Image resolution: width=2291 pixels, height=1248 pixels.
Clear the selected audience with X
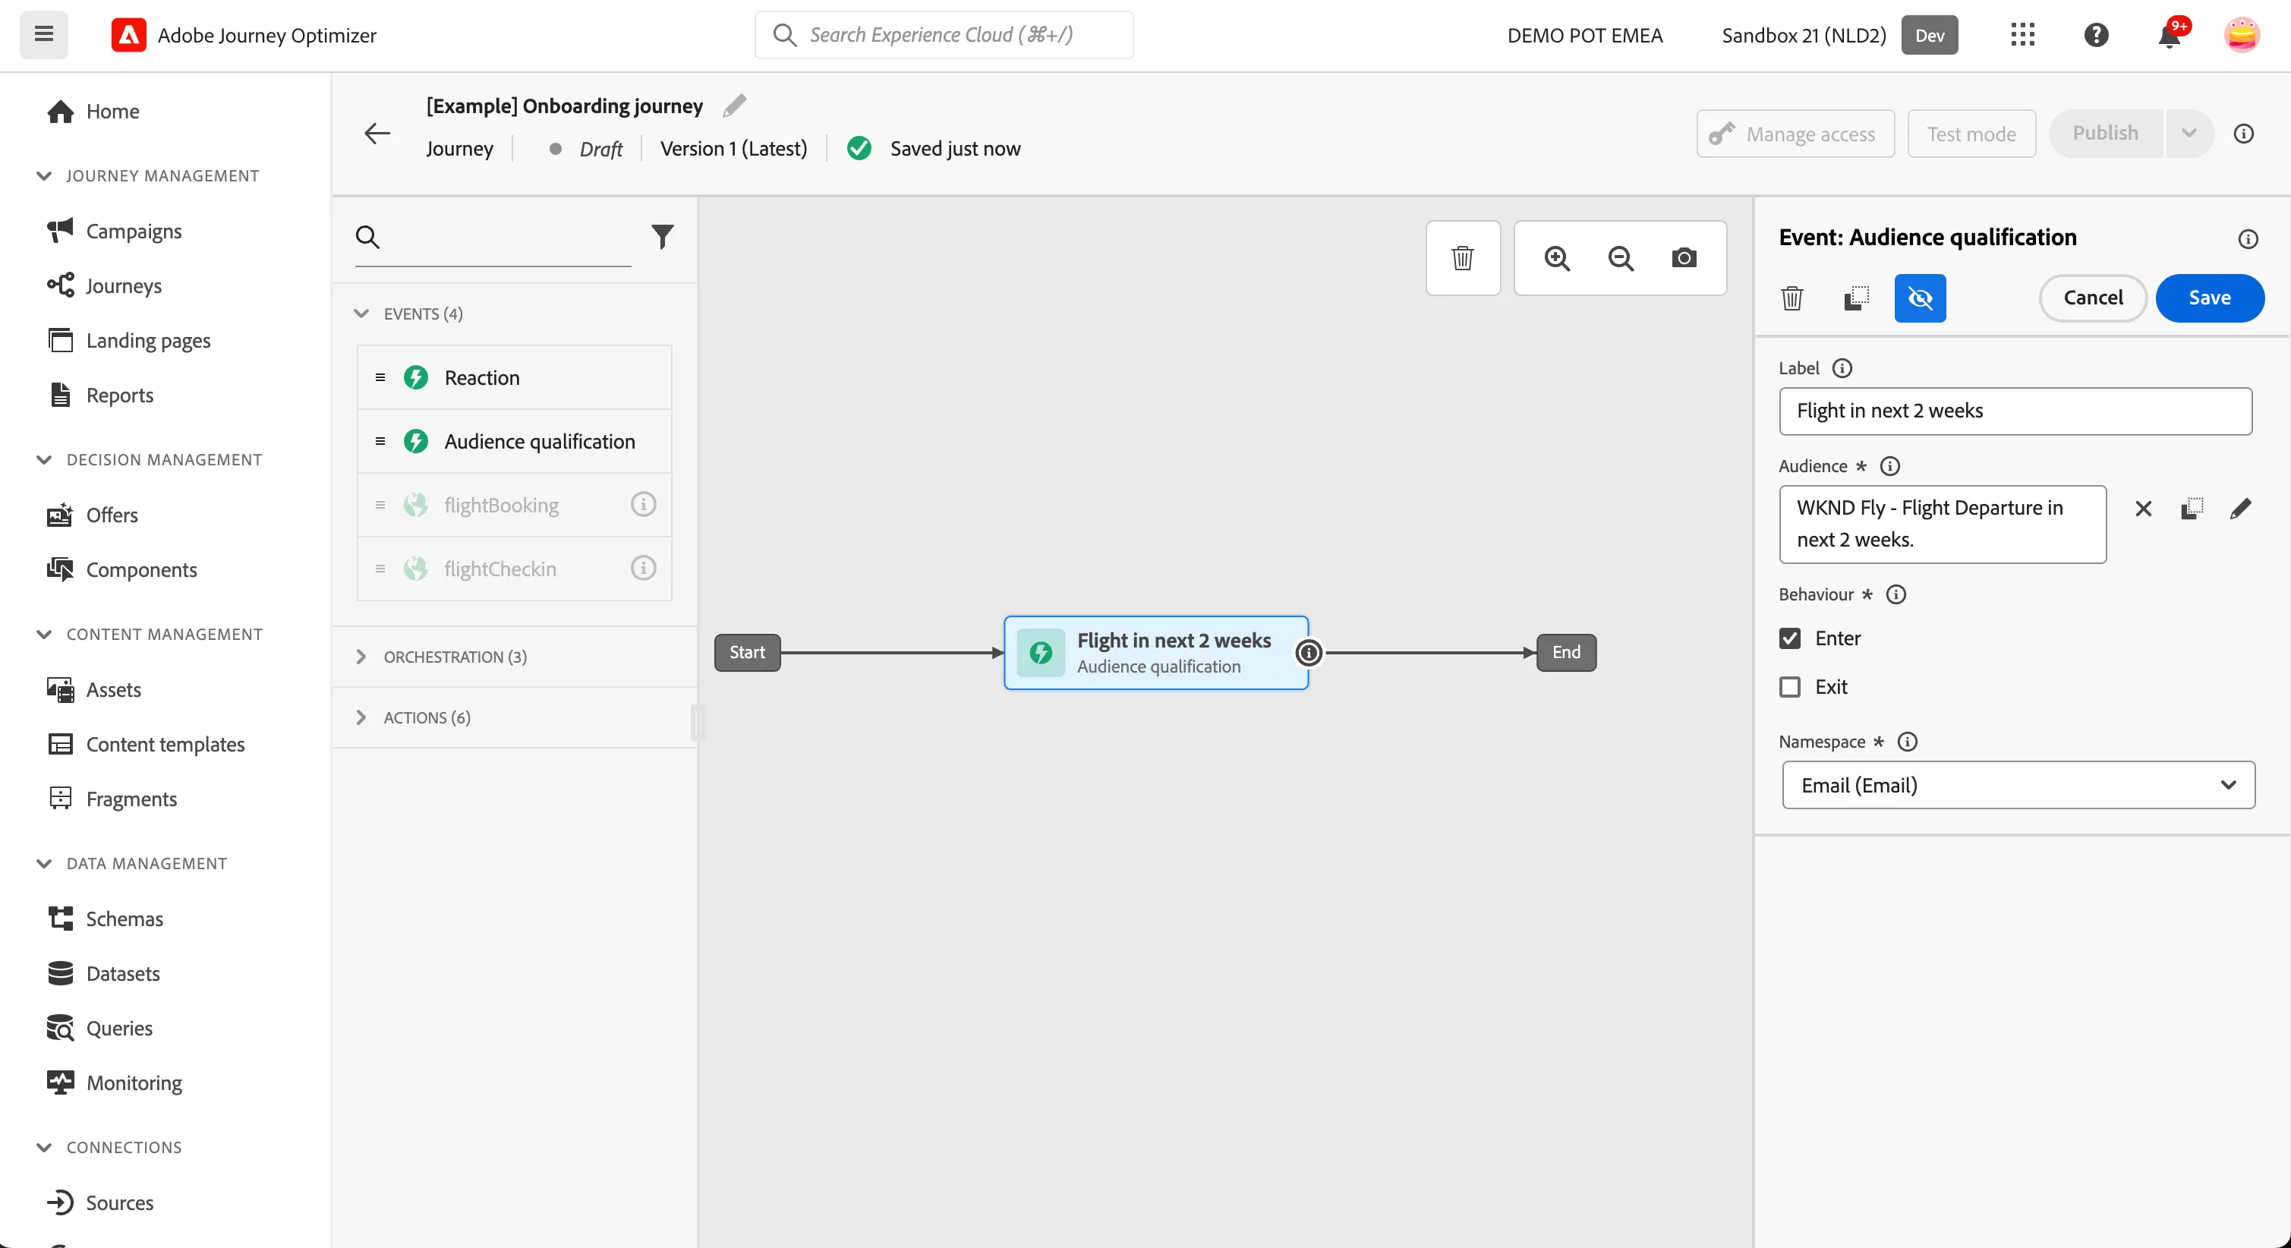coord(2142,509)
